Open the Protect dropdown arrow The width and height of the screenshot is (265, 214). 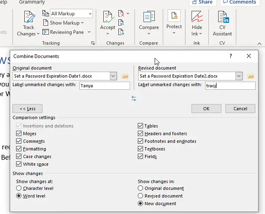(174, 33)
